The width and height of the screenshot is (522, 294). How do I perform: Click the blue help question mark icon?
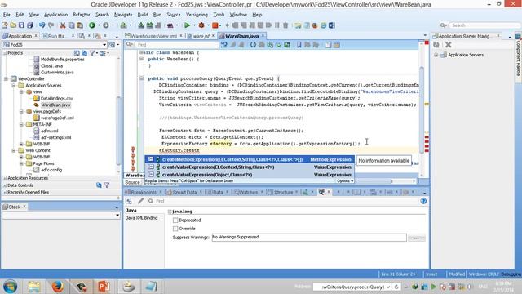[423, 201]
